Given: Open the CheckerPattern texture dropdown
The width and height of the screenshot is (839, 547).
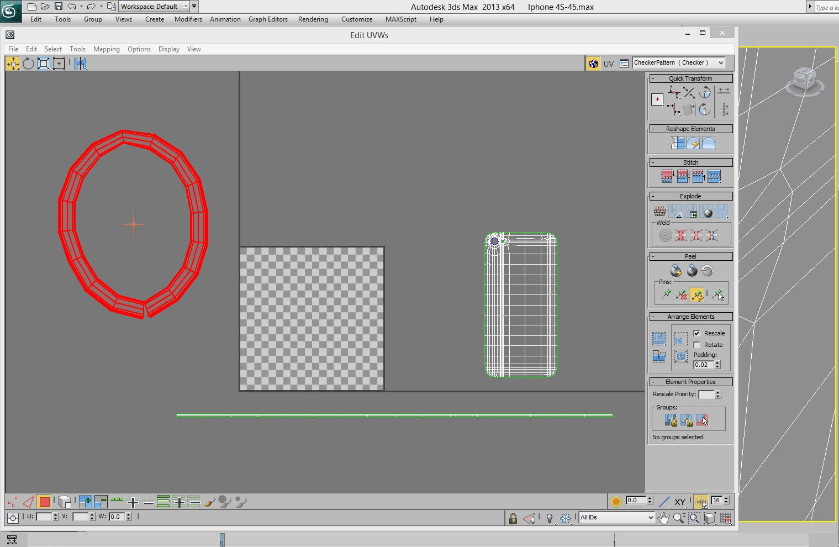Looking at the screenshot, I should tap(679, 63).
